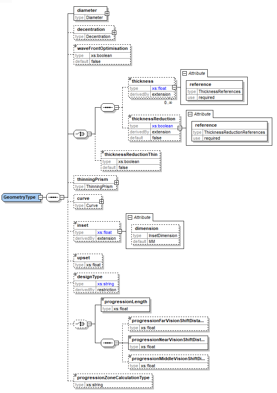
Task: Click the lower choice compositor near progressionLength
Action: 81,324
